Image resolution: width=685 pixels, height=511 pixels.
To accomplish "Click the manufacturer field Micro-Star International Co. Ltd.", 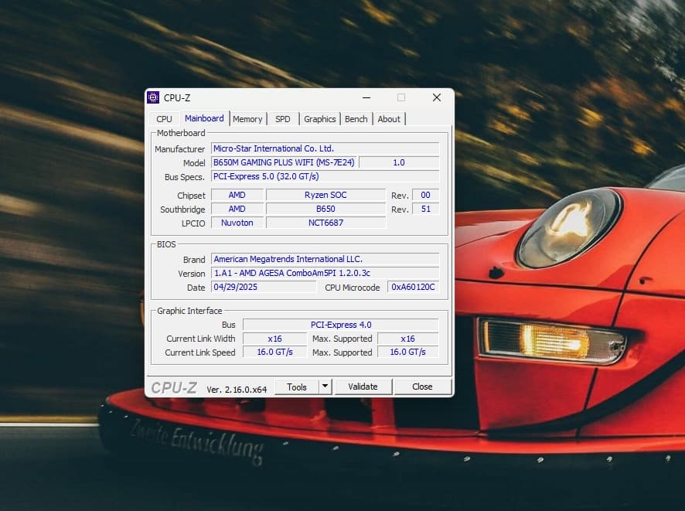I will 325,148.
